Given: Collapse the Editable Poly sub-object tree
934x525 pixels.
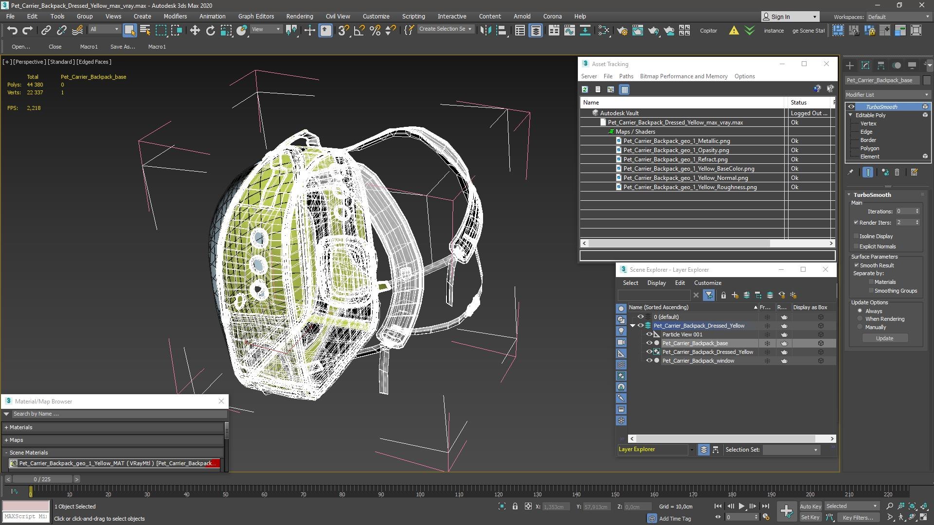Looking at the screenshot, I should [x=851, y=115].
